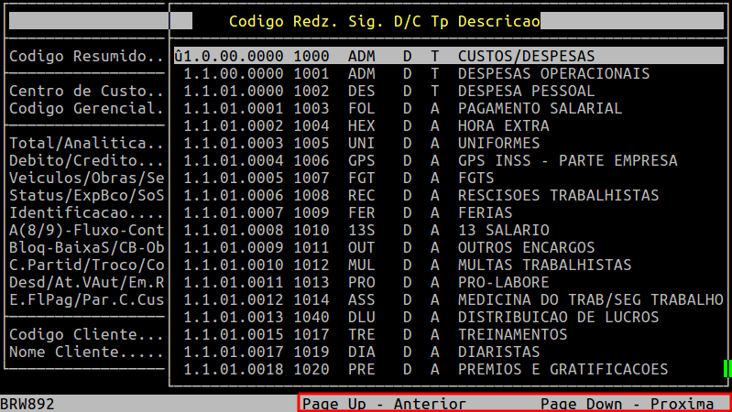Click the Codigo Resumido field label

pyautogui.click(x=86, y=56)
